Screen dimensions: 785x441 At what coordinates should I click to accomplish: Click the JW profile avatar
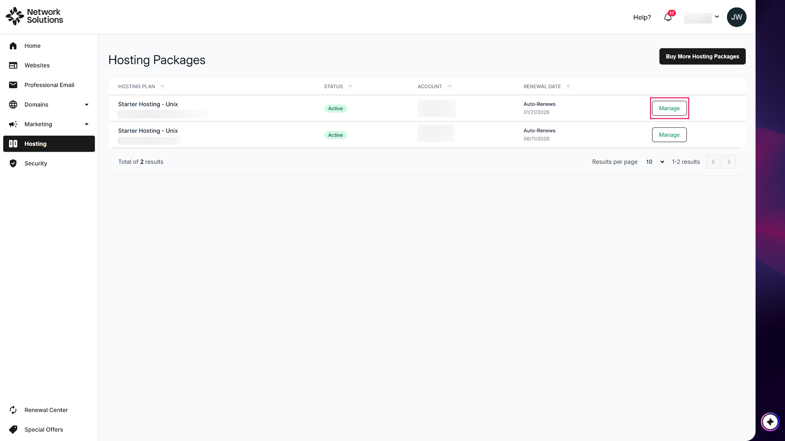736,17
